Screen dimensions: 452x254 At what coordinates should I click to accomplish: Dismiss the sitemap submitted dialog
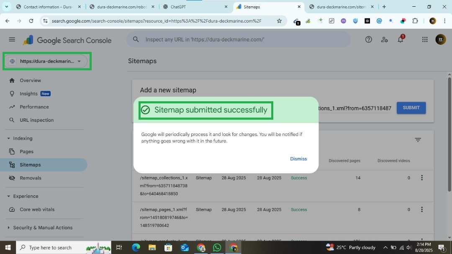click(298, 159)
